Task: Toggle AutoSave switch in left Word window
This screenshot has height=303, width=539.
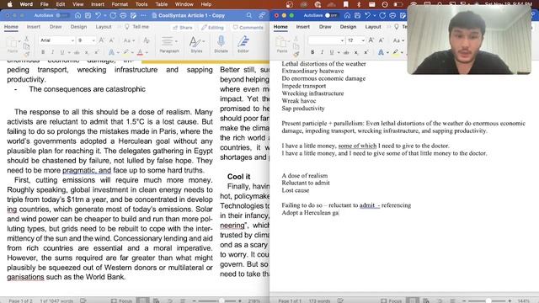Action: click(x=61, y=15)
